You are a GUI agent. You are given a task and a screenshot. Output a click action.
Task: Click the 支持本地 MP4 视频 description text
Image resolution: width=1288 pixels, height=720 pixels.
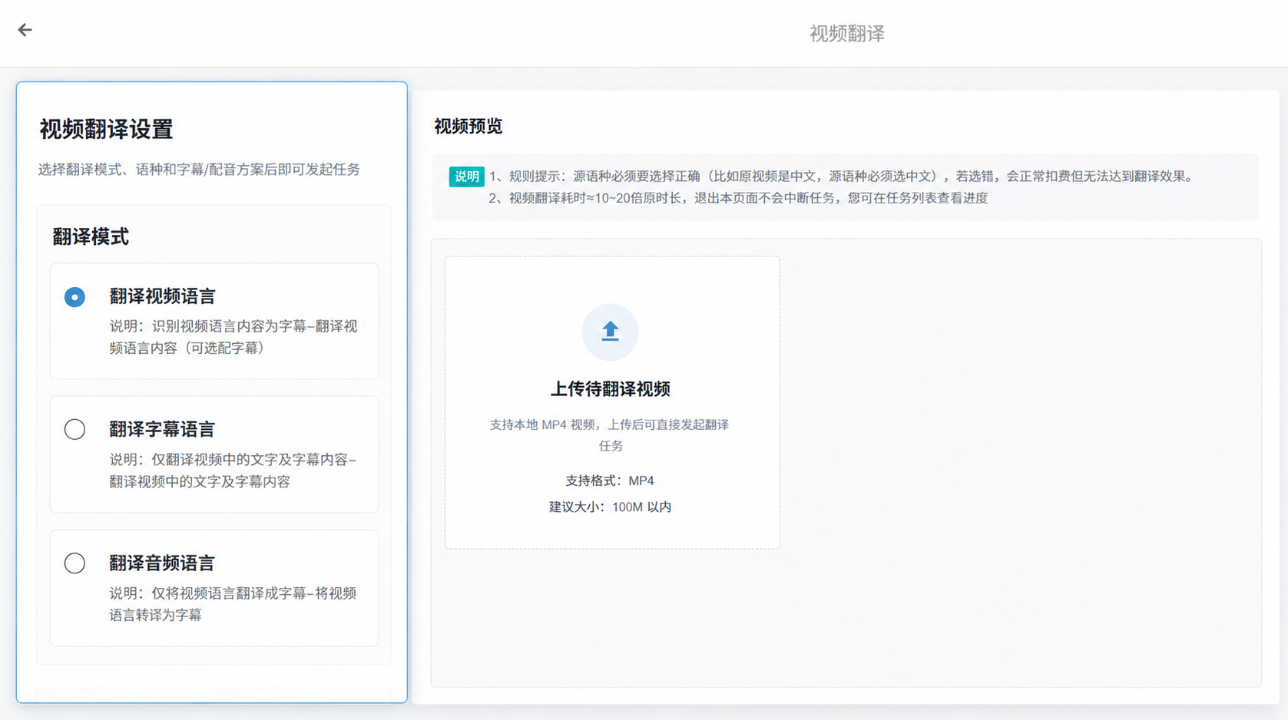coord(610,435)
